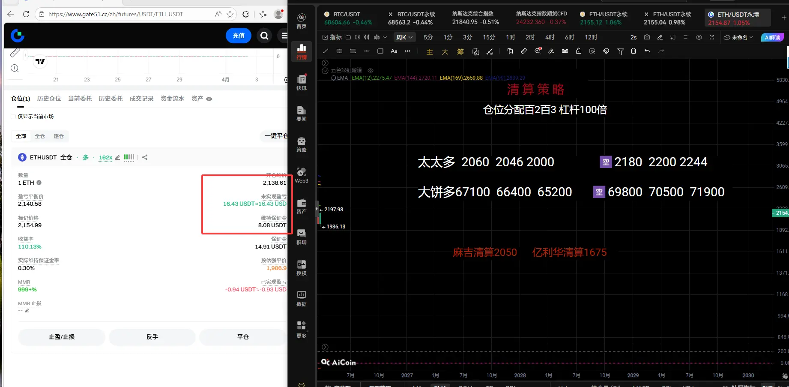Click the chart screenshot camera icon
Image resolution: width=789 pixels, height=387 pixels.
647,37
